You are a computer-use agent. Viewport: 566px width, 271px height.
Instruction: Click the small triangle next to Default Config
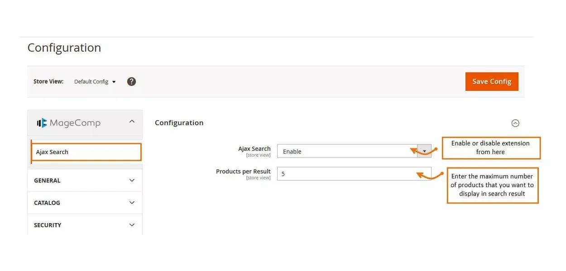tap(114, 82)
